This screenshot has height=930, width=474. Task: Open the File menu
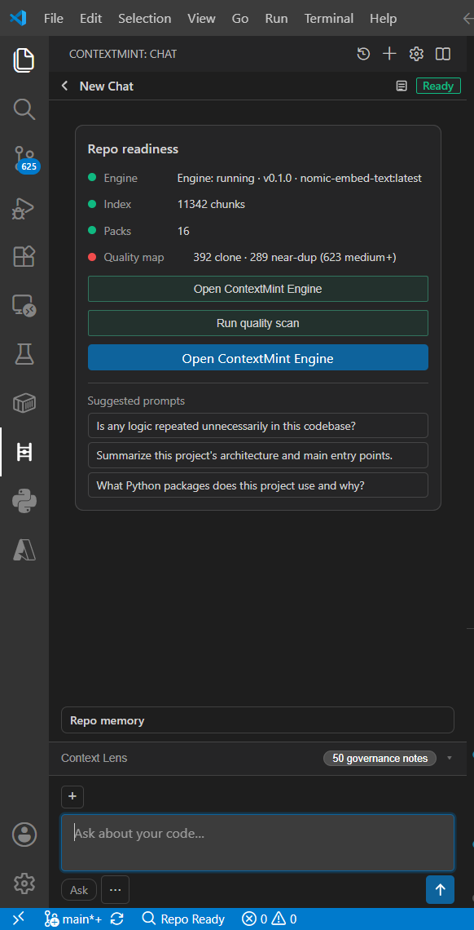(54, 19)
